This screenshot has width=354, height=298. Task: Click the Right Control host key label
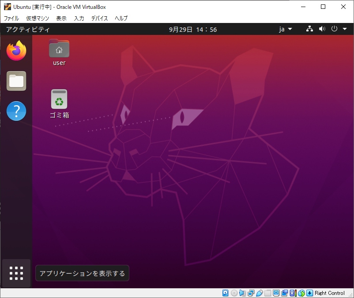[x=329, y=293]
